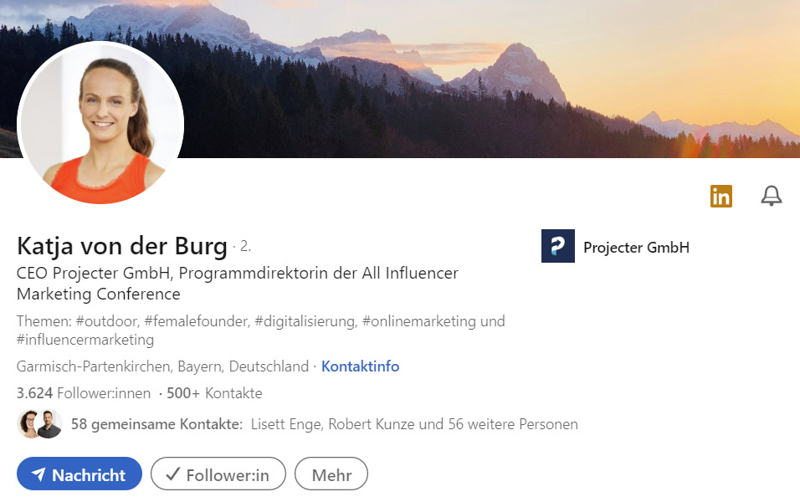The width and height of the screenshot is (800, 502).
Task: Click the mutual contacts avatar thumbnails
Action: pyautogui.click(x=40, y=424)
